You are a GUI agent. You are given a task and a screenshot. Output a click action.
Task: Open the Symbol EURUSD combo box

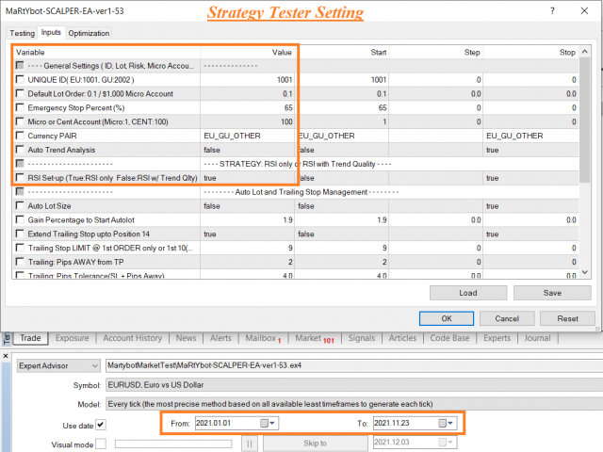click(354, 385)
